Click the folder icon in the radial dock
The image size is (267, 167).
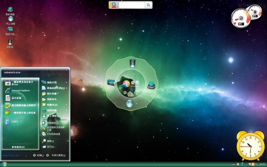[111, 82]
